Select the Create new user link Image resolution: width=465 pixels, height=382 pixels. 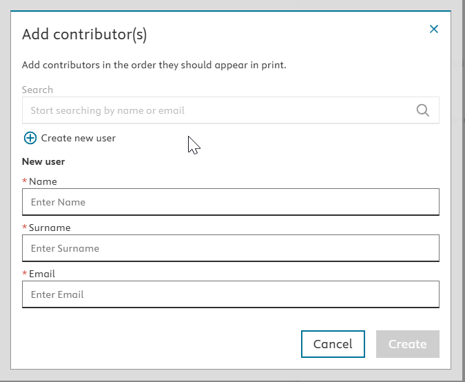(79, 138)
